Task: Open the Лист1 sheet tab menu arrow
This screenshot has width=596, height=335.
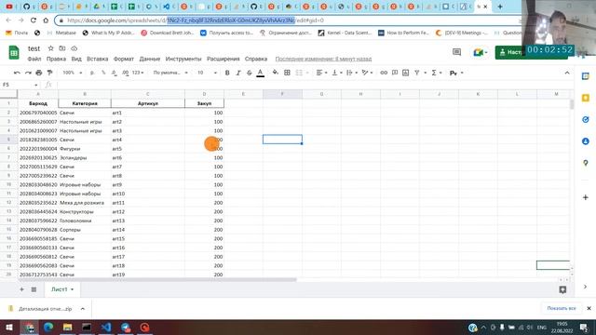Action: [x=73, y=289]
